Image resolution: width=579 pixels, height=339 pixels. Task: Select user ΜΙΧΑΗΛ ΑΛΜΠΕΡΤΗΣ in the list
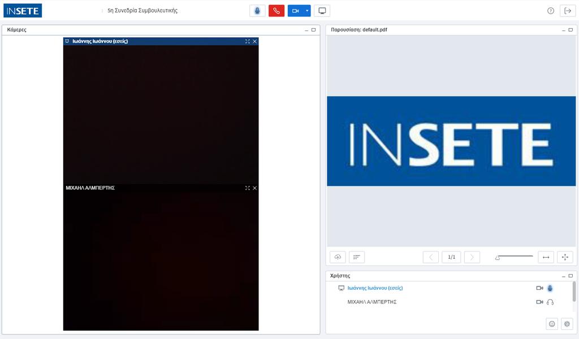[x=372, y=302]
